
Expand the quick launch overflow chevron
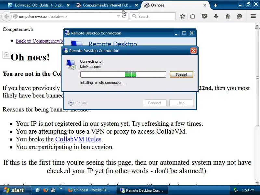click(60, 188)
